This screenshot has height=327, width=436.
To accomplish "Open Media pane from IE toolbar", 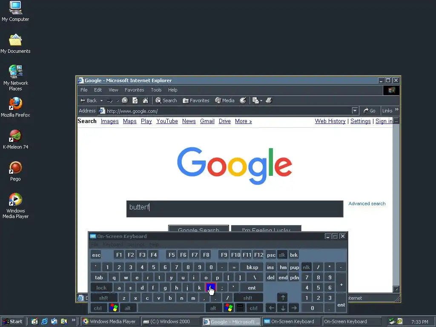I will pyautogui.click(x=225, y=100).
